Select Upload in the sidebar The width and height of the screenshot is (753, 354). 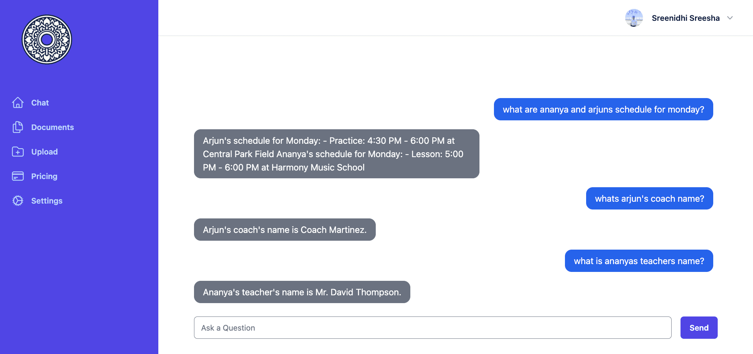click(44, 152)
